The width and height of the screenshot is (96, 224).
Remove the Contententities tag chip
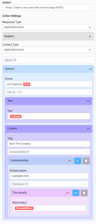pos(28,152)
